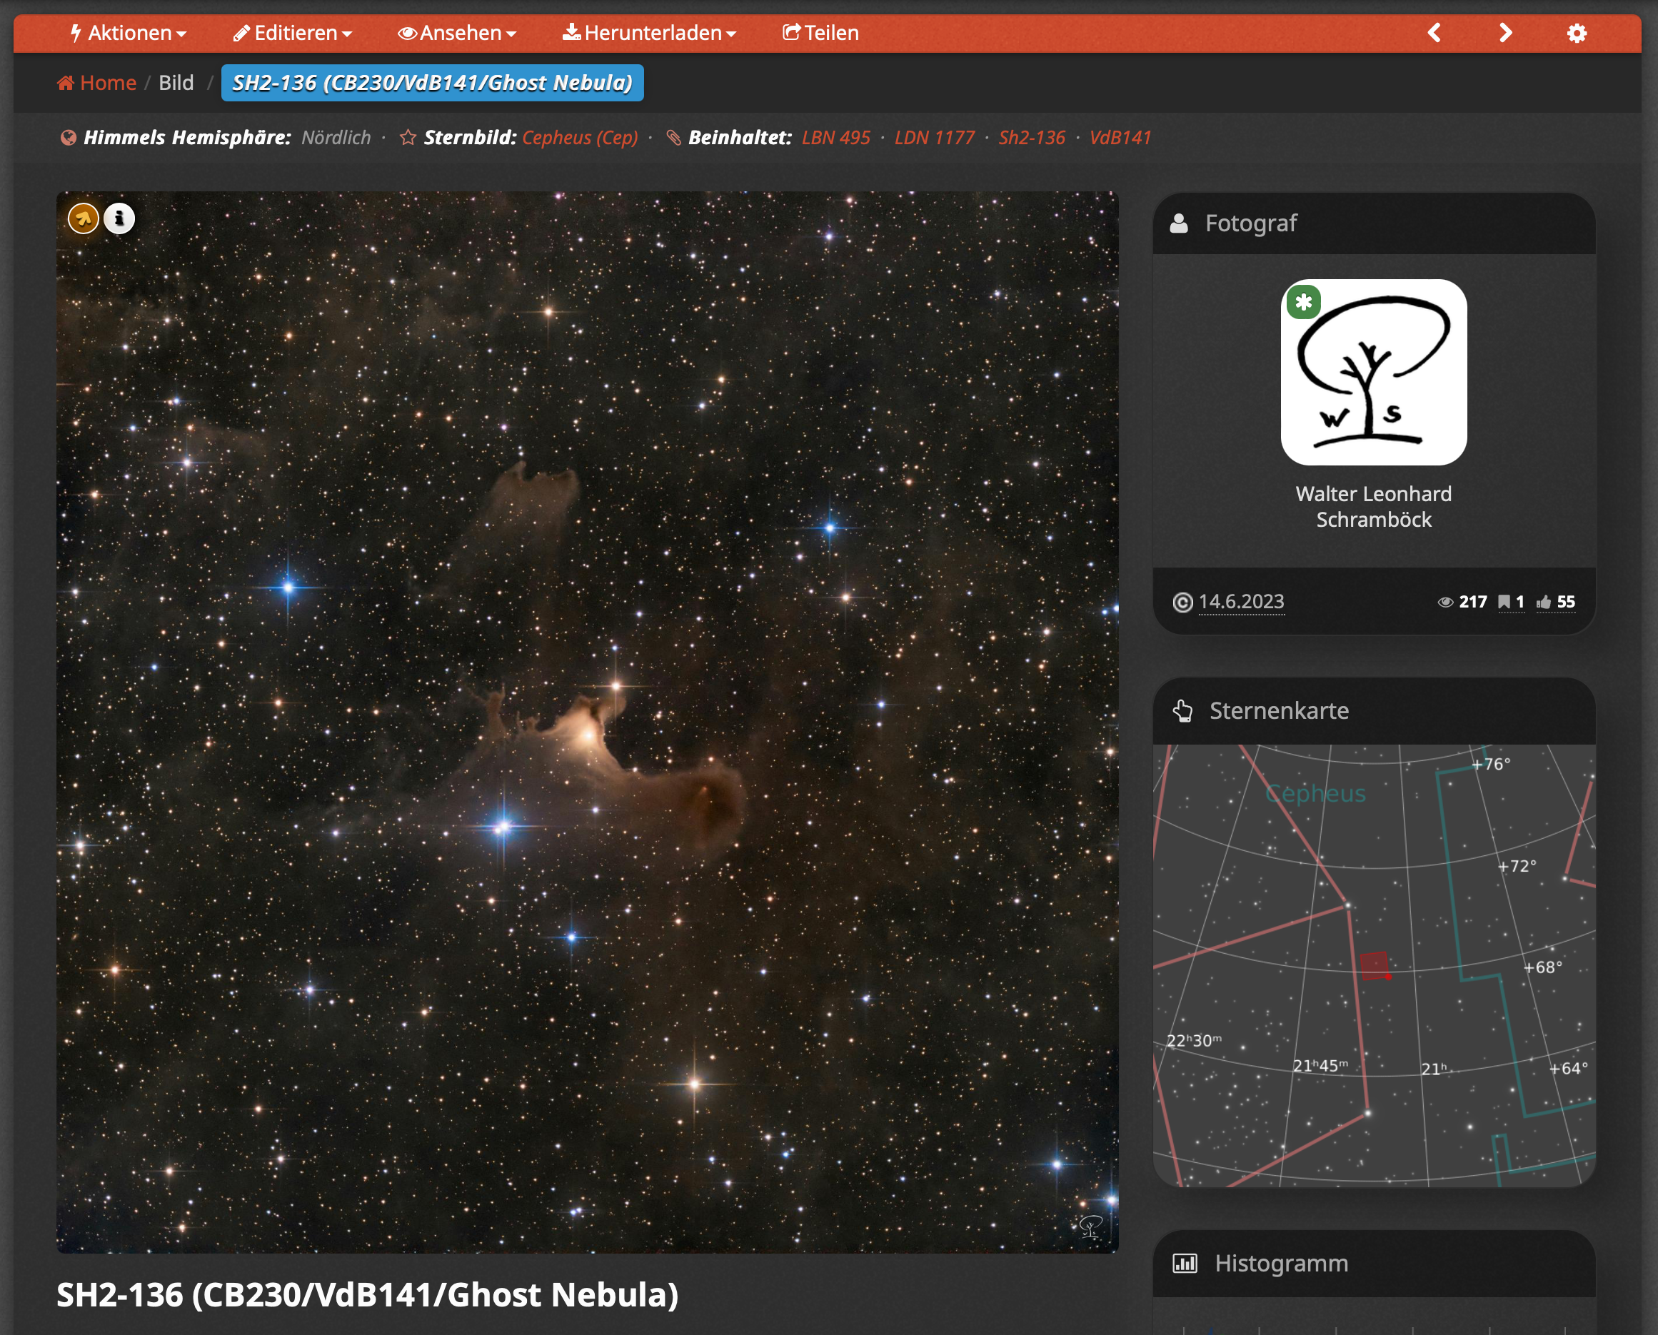Click the Sternenkarte sky map
1658x1335 pixels.
click(x=1374, y=965)
